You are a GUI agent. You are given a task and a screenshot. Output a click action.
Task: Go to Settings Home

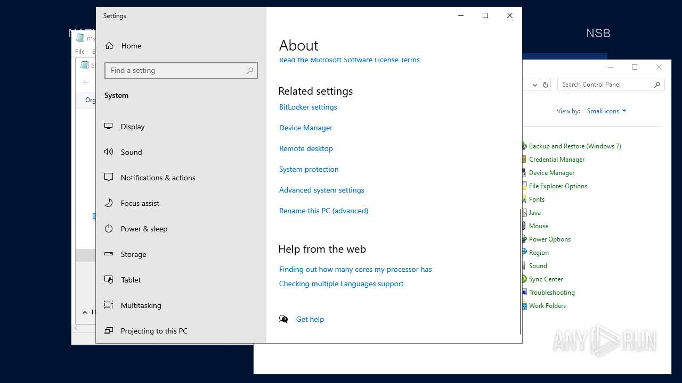pos(181,46)
